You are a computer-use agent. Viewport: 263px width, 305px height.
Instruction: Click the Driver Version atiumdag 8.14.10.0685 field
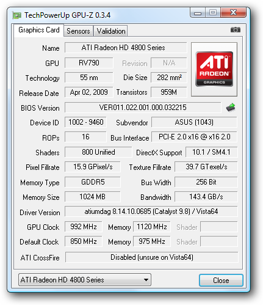[x=151, y=211]
